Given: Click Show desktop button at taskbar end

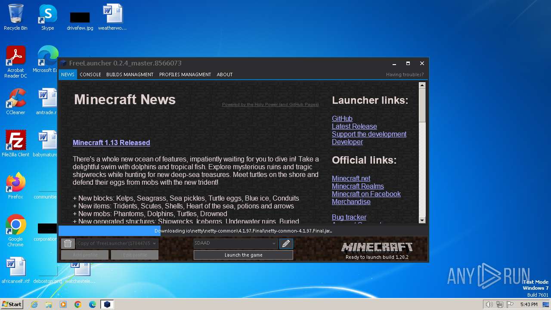Looking at the screenshot, I should tap(546, 304).
